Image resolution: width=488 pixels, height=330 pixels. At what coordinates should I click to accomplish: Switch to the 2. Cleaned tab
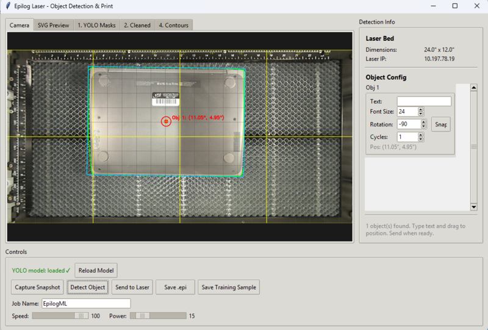point(137,25)
